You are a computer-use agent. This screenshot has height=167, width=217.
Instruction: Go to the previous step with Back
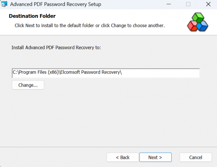pos(123,157)
